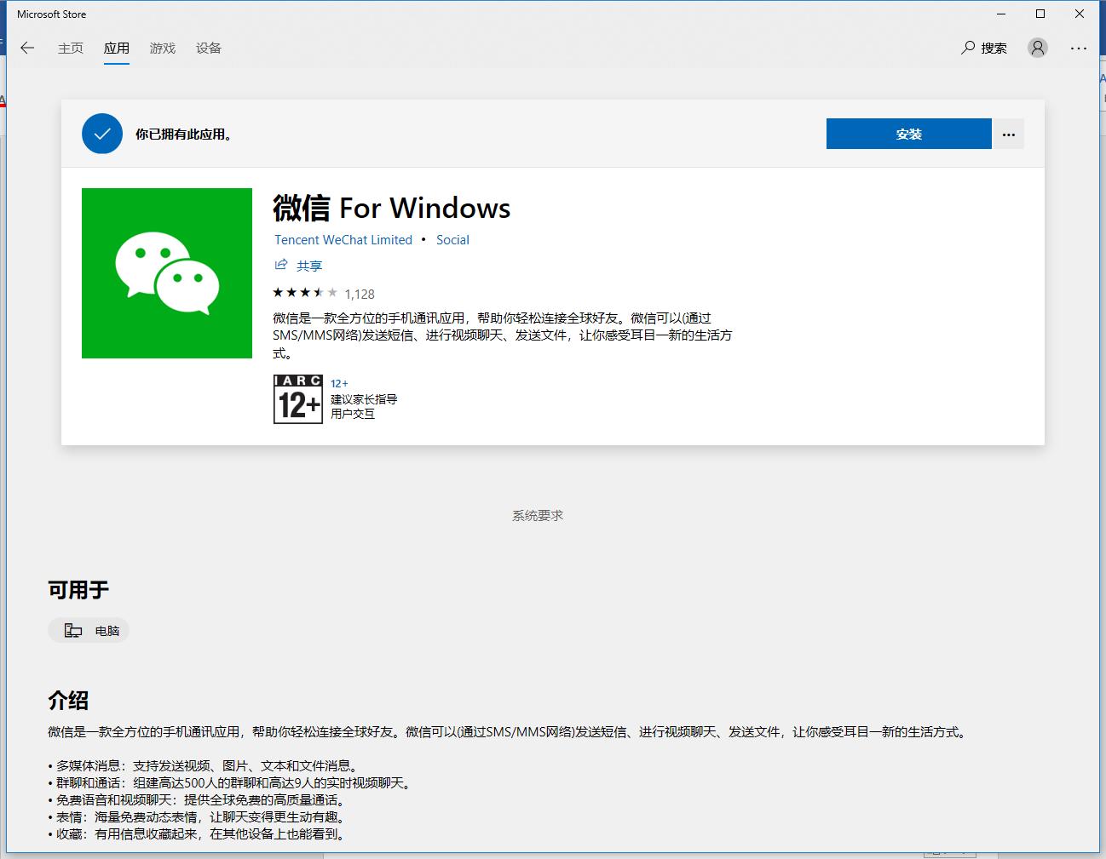Open the 主页 page

(71, 49)
